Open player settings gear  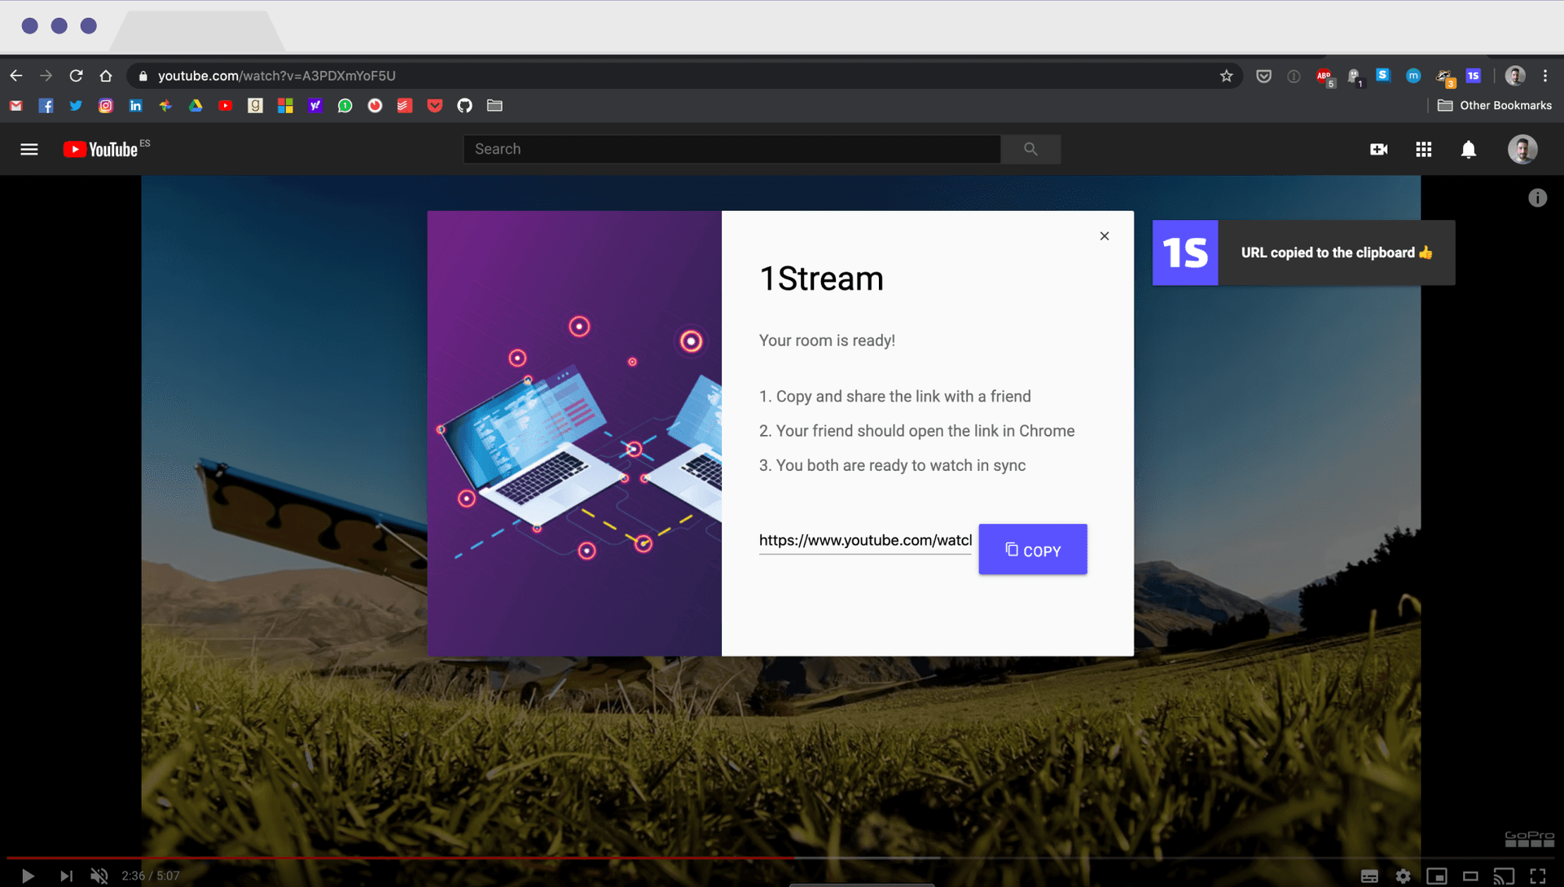click(1403, 876)
